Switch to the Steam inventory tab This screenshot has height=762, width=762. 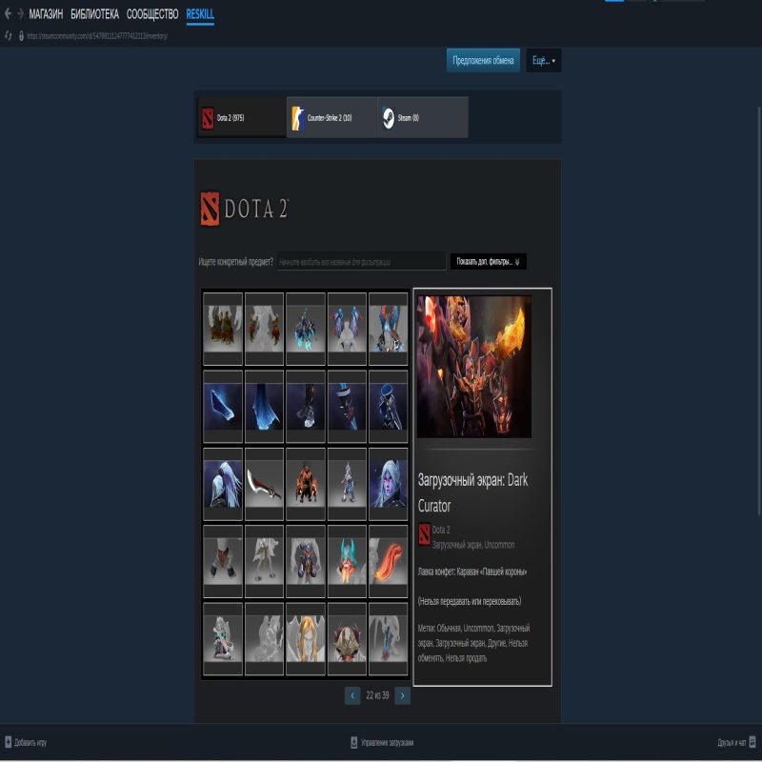pyautogui.click(x=422, y=117)
